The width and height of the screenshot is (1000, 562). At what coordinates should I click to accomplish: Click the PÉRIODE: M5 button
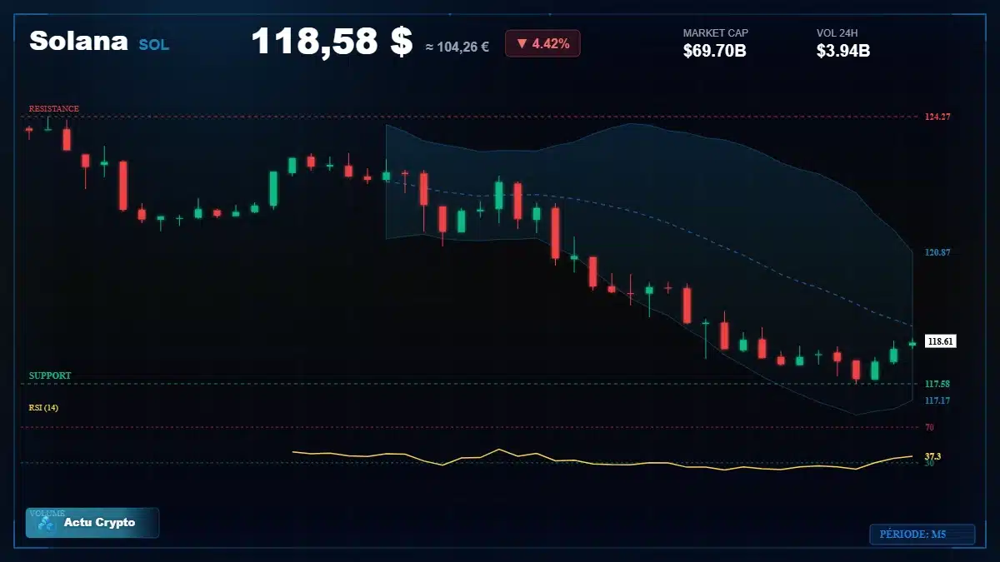(x=922, y=535)
